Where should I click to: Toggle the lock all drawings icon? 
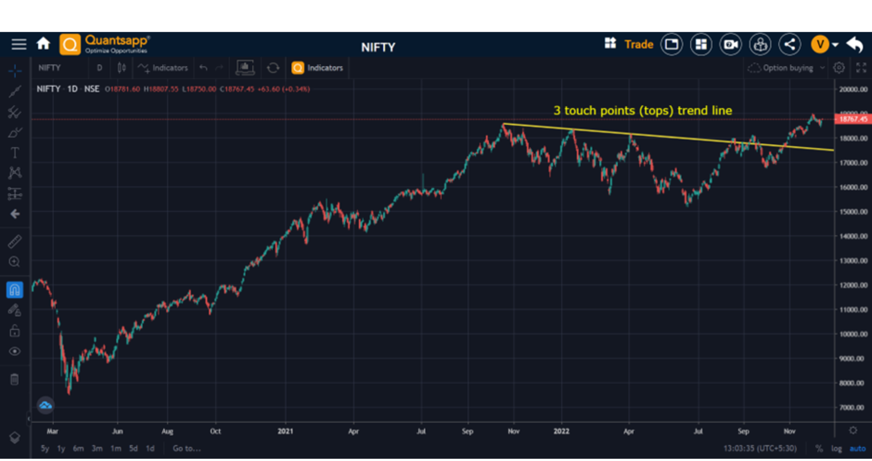(x=15, y=331)
